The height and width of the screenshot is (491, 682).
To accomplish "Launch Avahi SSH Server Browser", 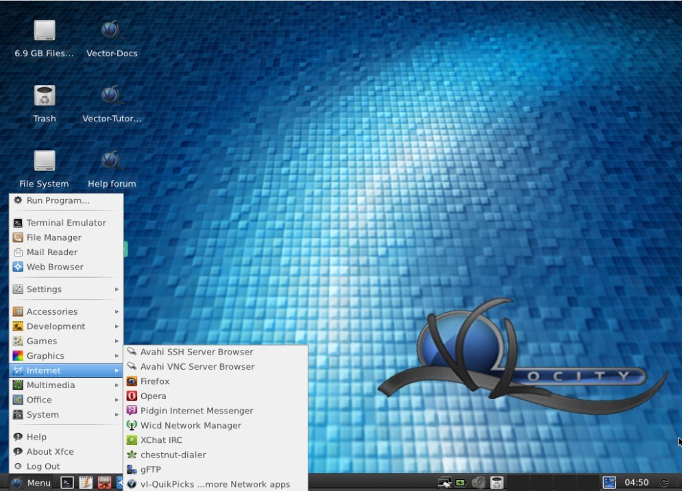I will tap(216, 352).
